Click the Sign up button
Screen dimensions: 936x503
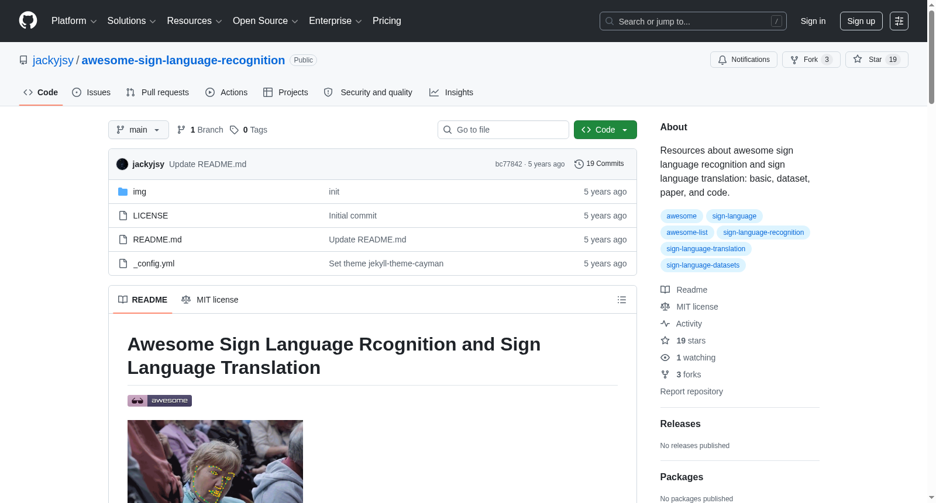point(861,21)
